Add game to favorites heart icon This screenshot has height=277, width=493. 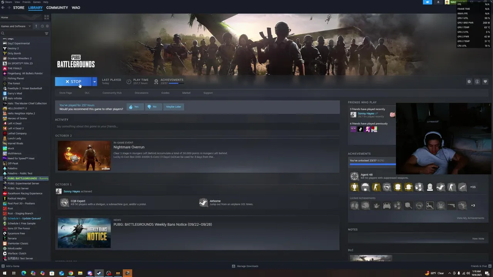[485, 82]
